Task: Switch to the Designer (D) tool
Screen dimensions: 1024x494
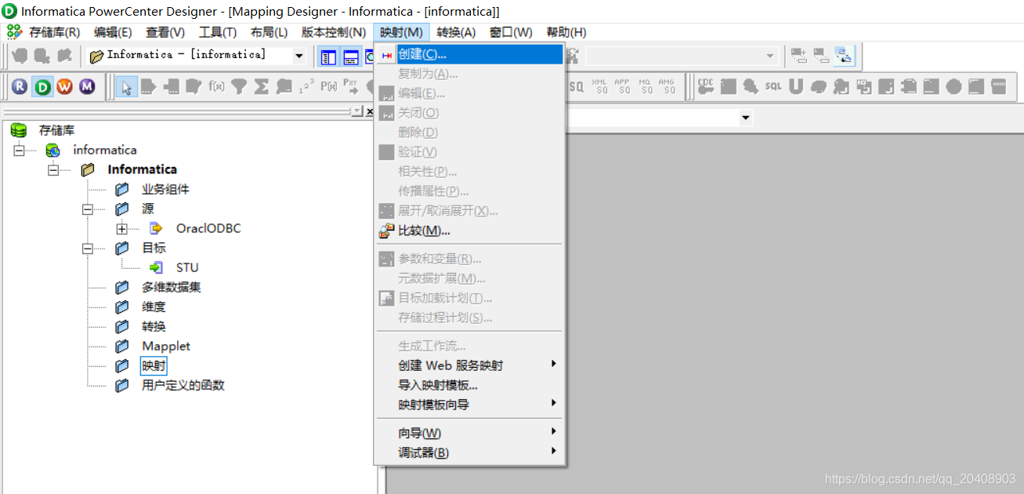Action: click(x=42, y=86)
